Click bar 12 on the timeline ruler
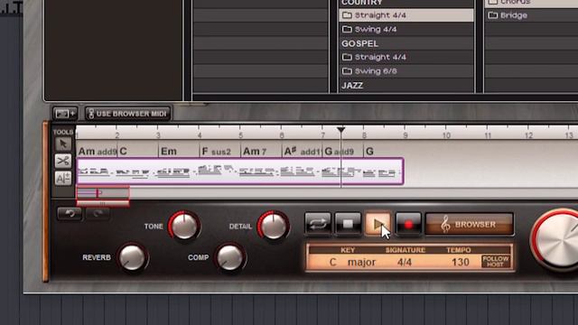 (528, 135)
